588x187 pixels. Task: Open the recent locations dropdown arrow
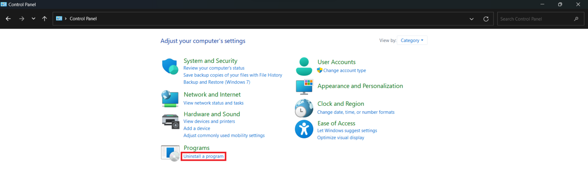33,19
